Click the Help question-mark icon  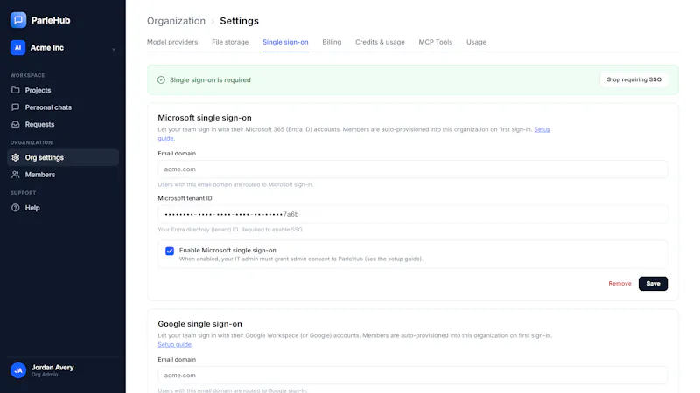click(16, 208)
